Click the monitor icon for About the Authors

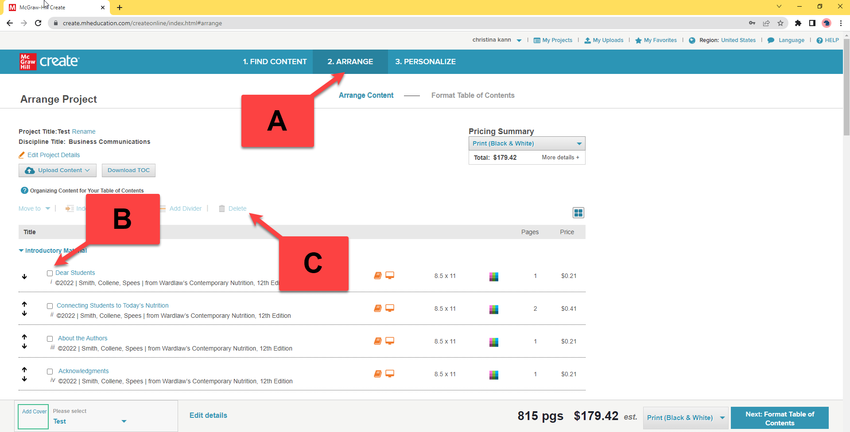click(390, 341)
